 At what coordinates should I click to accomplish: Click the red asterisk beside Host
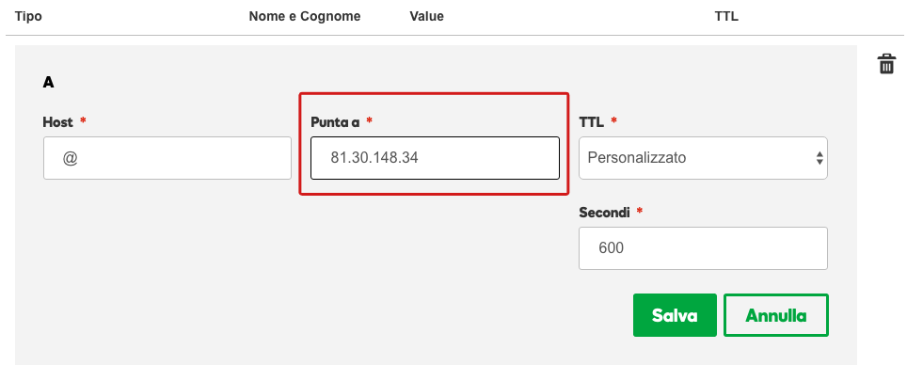tap(83, 122)
